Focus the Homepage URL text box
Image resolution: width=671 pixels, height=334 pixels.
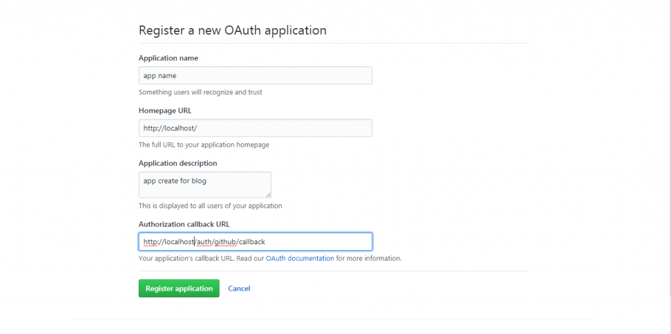click(x=255, y=128)
